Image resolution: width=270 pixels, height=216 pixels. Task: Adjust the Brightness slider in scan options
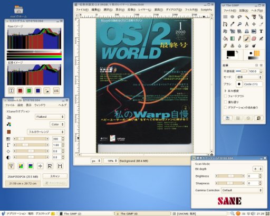(x=230, y=176)
